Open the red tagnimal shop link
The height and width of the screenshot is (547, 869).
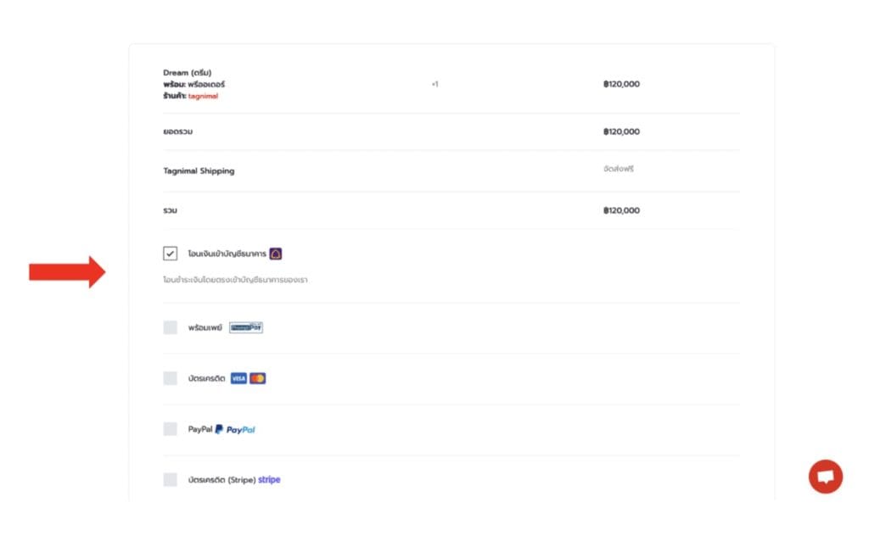coord(203,96)
